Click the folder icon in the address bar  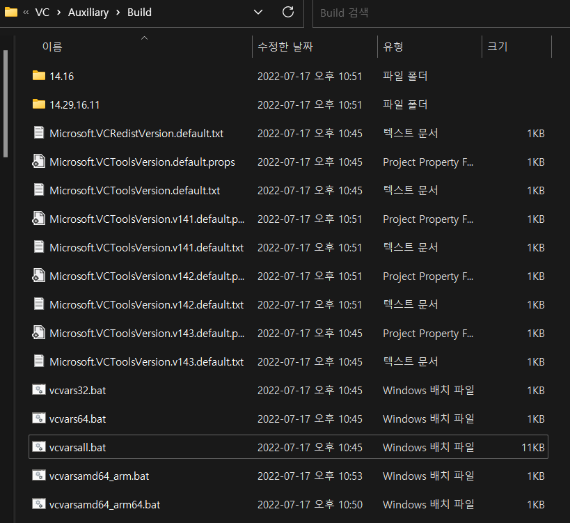[x=11, y=13]
